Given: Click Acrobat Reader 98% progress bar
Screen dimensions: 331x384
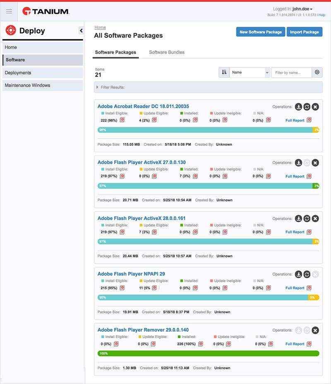Looking at the screenshot, I should coord(205,130).
